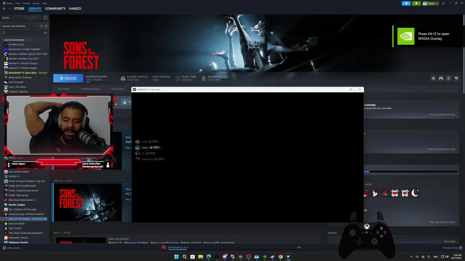Open the Steam announcements megaphone button

coord(406,3)
